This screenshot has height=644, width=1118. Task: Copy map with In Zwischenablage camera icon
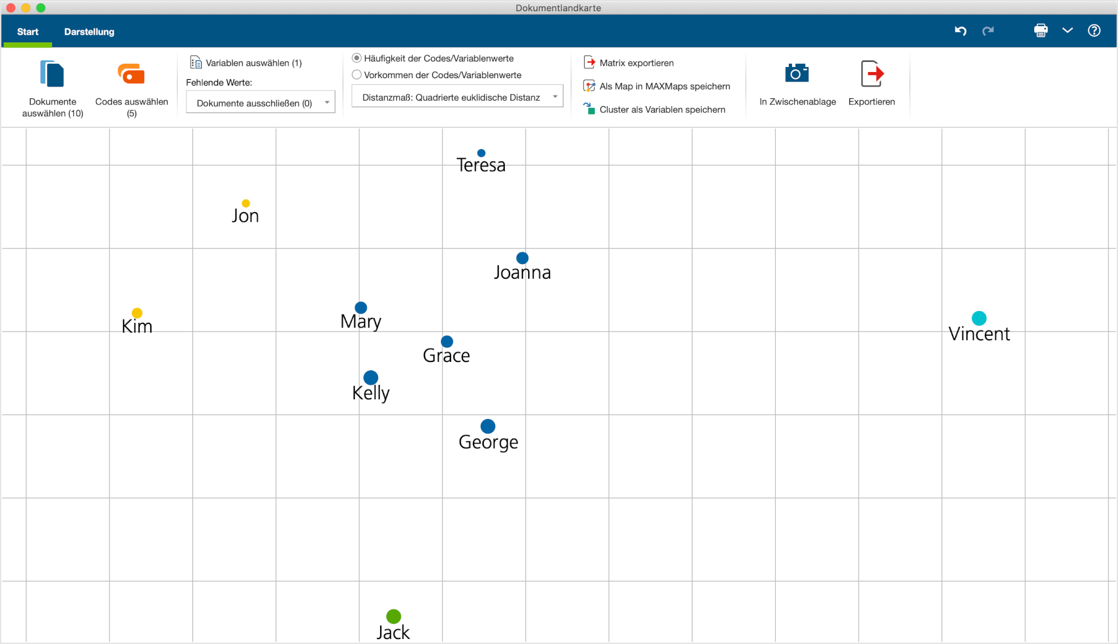797,74
